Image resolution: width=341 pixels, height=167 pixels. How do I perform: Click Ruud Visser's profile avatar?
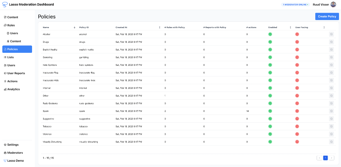(333, 4)
